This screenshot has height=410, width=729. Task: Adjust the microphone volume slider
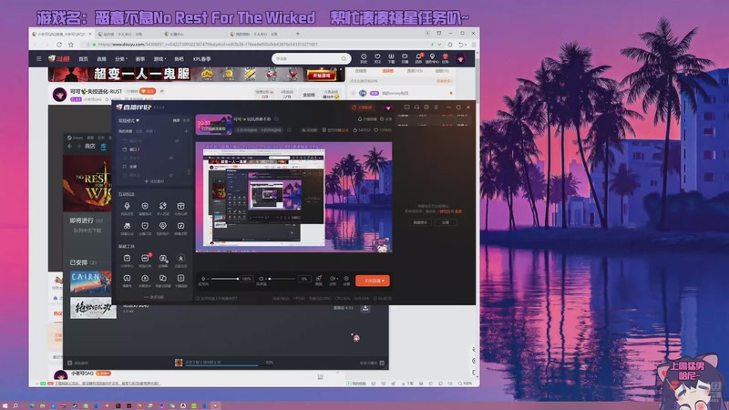click(x=224, y=279)
